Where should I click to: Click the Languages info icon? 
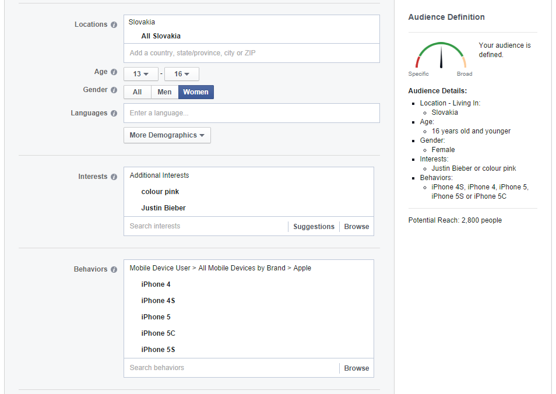pos(114,114)
